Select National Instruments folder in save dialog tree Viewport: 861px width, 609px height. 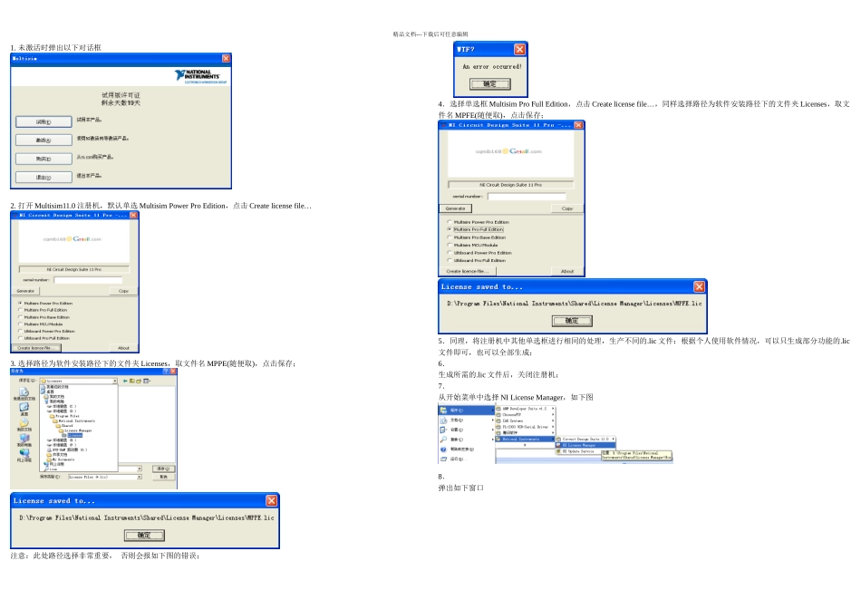point(74,421)
